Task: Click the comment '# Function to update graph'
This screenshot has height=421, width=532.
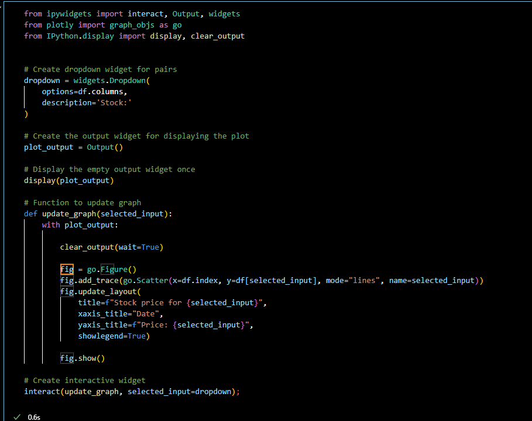Action: click(83, 203)
